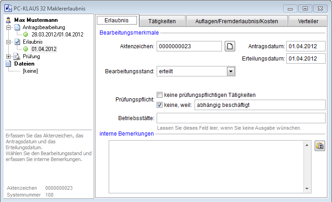332x202 pixels.
Task: Open the Bearbeitungsstand dropdown
Action: point(231,71)
